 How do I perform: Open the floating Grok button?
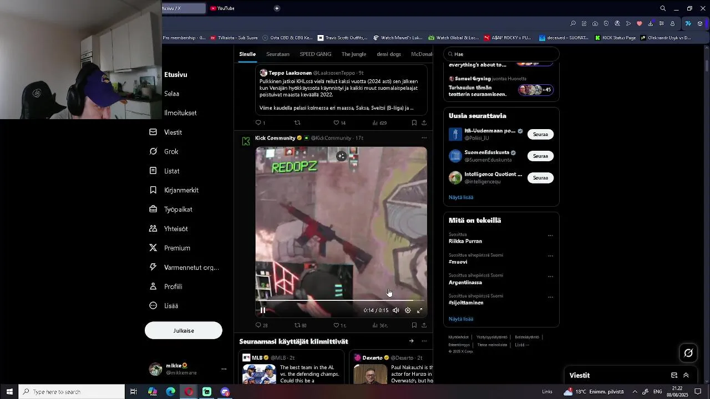[688, 352]
